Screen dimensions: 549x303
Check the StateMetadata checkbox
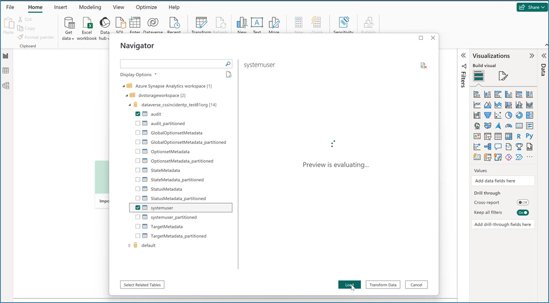tap(138, 170)
